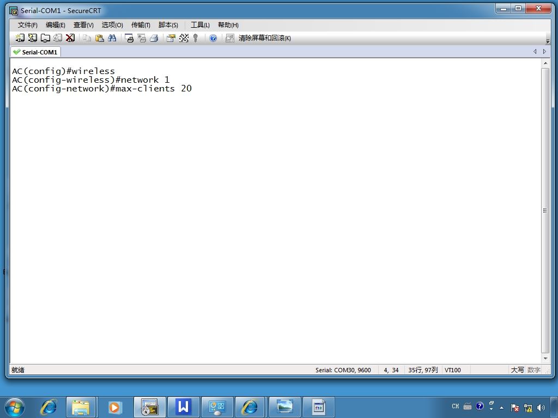The height and width of the screenshot is (418, 558).
Task: Click the Connect session toolbar icon
Action: click(20, 38)
